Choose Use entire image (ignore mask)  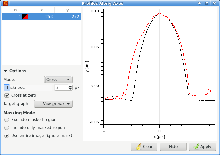pyautogui.click(x=7, y=135)
